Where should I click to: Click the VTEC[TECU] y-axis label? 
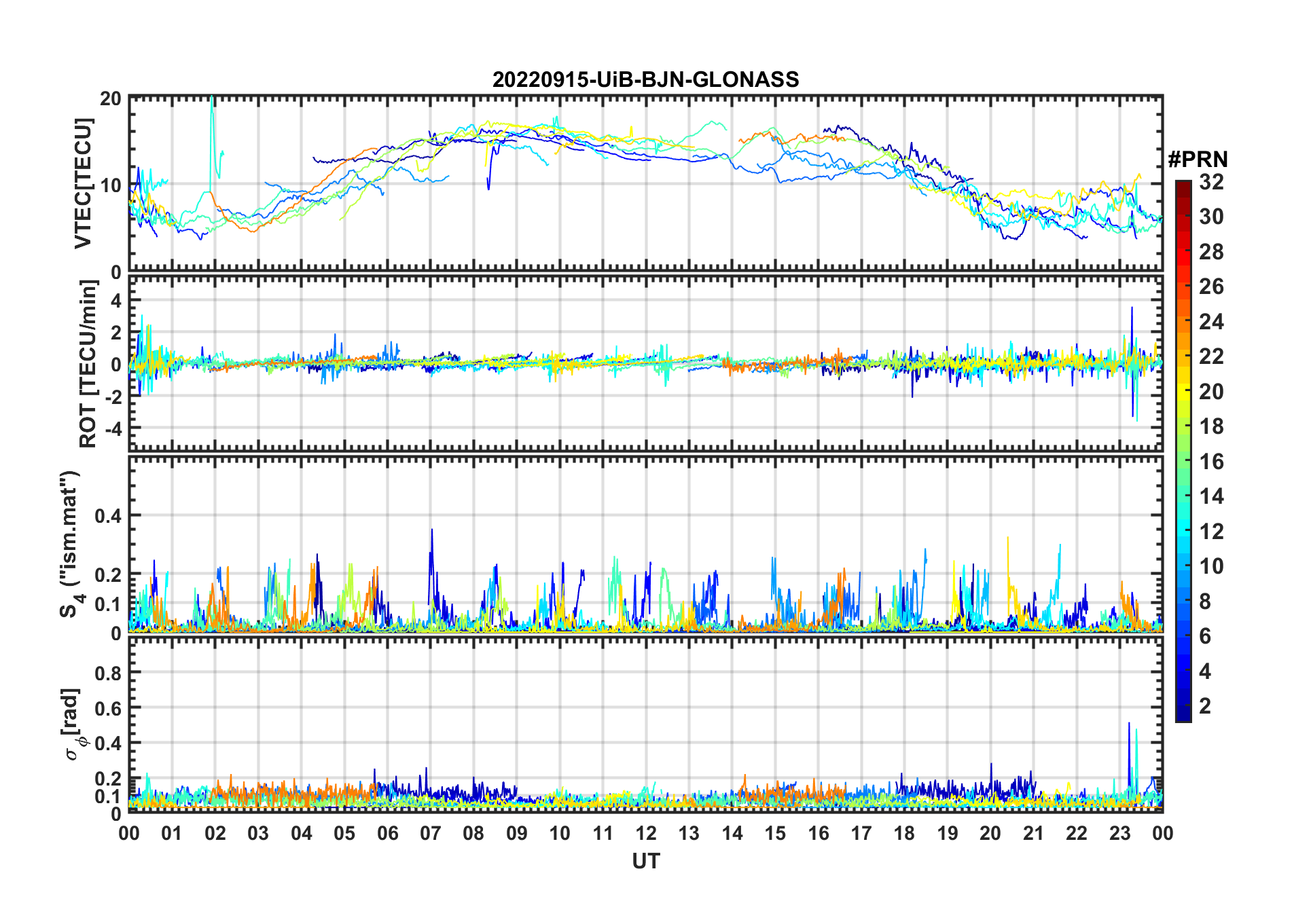click(x=83, y=183)
